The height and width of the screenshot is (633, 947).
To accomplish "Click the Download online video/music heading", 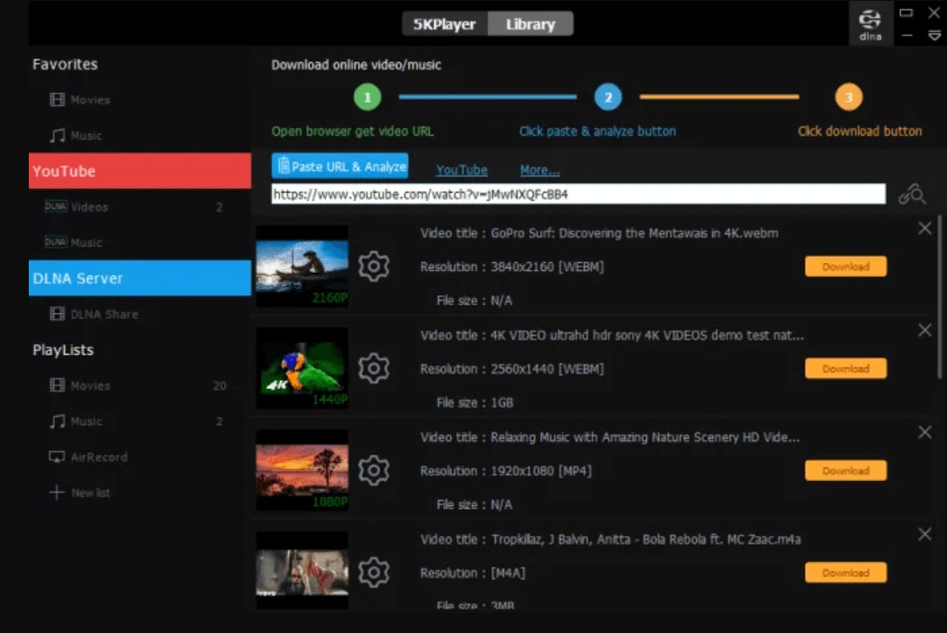I will [x=356, y=65].
